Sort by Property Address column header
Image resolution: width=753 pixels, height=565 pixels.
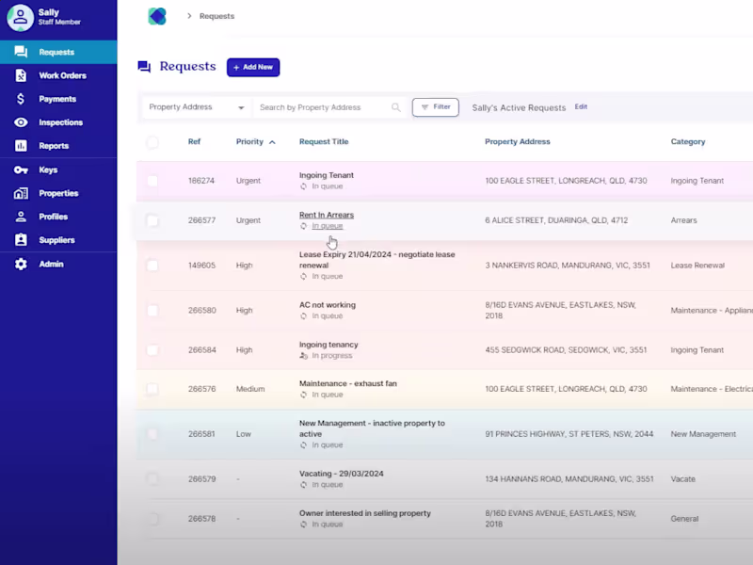click(x=517, y=142)
